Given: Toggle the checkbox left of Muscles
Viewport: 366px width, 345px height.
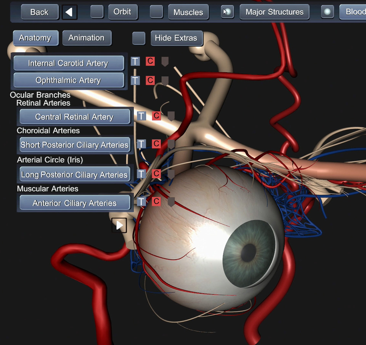Looking at the screenshot, I should click(x=156, y=12).
